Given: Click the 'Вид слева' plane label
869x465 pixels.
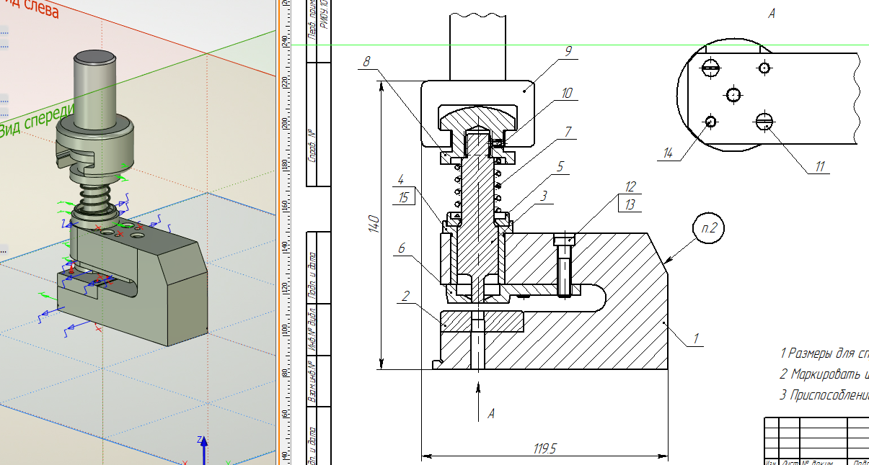Looking at the screenshot, I should point(29,9).
